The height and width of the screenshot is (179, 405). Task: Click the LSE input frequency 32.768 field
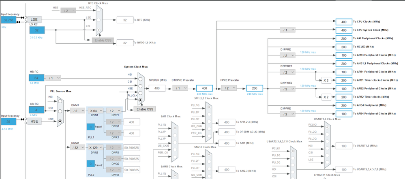tap(9, 20)
